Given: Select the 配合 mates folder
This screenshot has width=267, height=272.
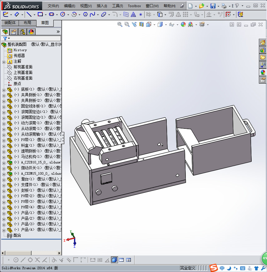Looking at the screenshot, I should 17,236.
